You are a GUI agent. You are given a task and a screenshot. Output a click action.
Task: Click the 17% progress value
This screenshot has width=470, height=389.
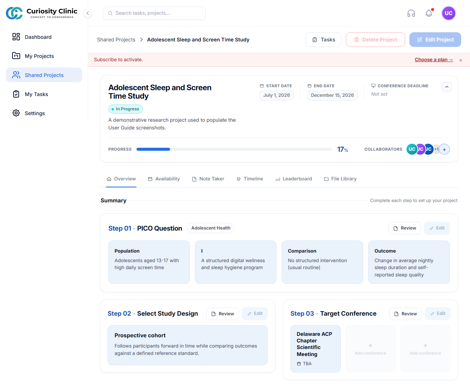coord(343,149)
